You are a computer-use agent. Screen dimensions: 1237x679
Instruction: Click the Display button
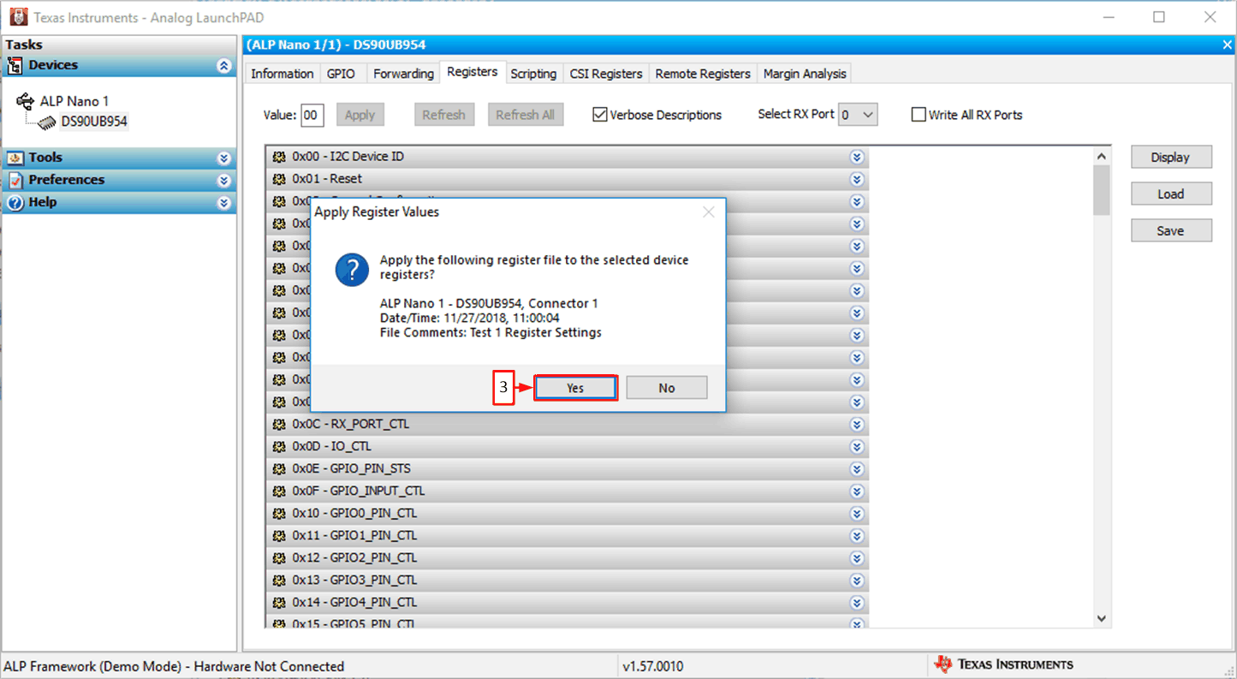(1171, 157)
